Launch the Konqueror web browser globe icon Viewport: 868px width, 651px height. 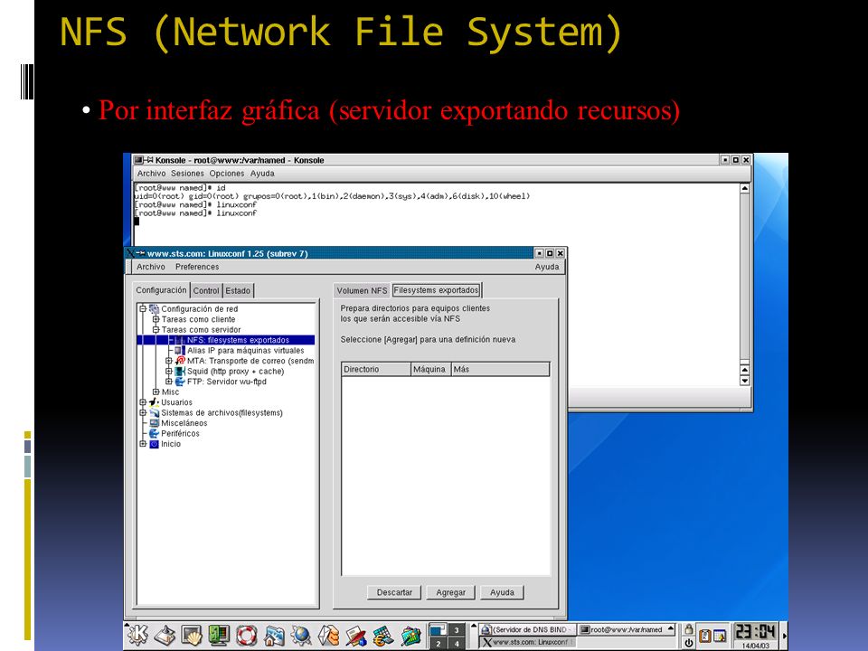[301, 636]
